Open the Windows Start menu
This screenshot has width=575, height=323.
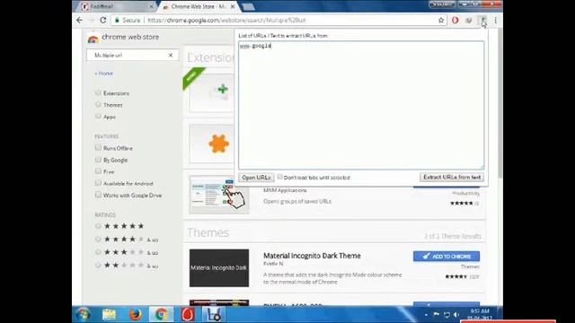click(84, 314)
